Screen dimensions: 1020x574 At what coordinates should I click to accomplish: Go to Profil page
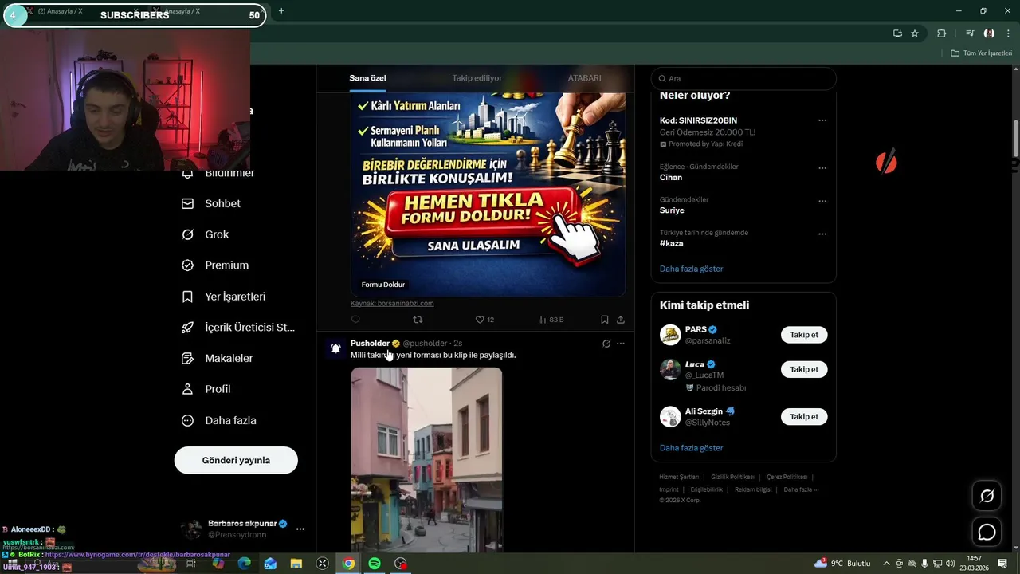pyautogui.click(x=206, y=389)
